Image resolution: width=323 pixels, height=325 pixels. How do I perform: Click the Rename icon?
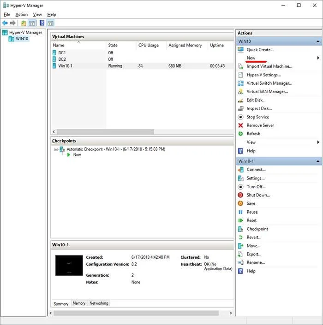pyautogui.click(x=240, y=262)
